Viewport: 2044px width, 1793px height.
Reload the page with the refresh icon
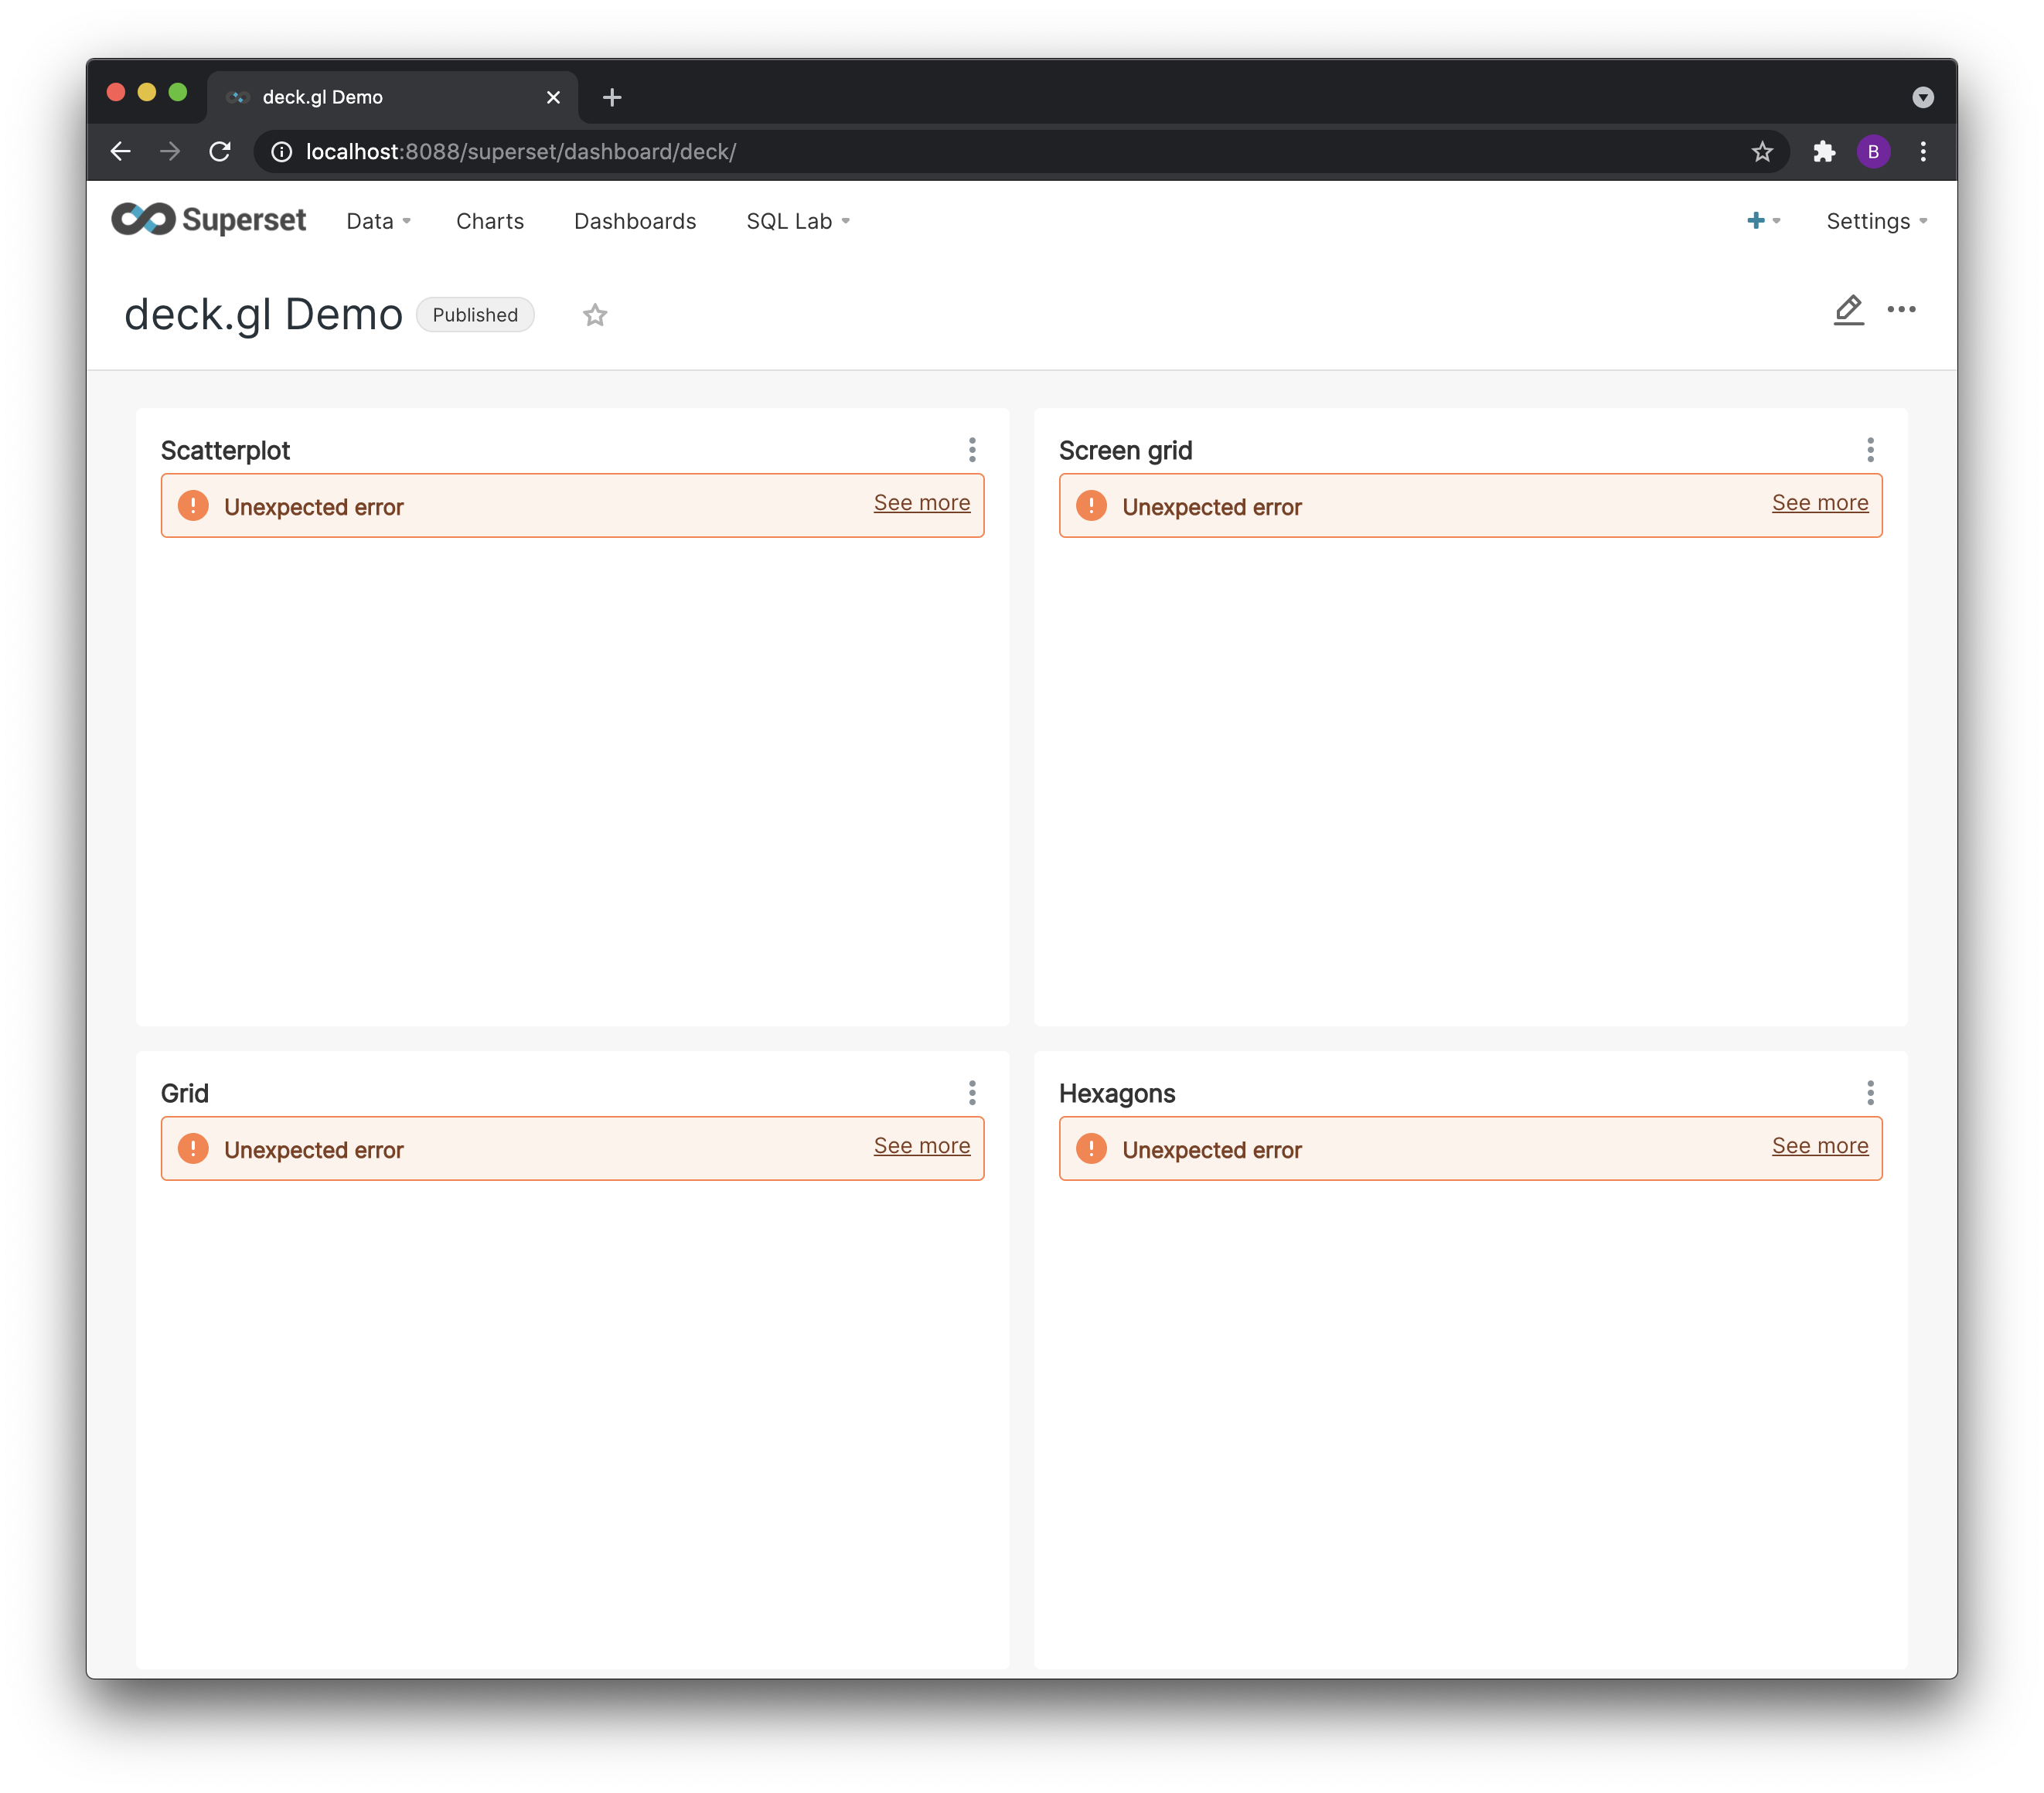point(220,152)
